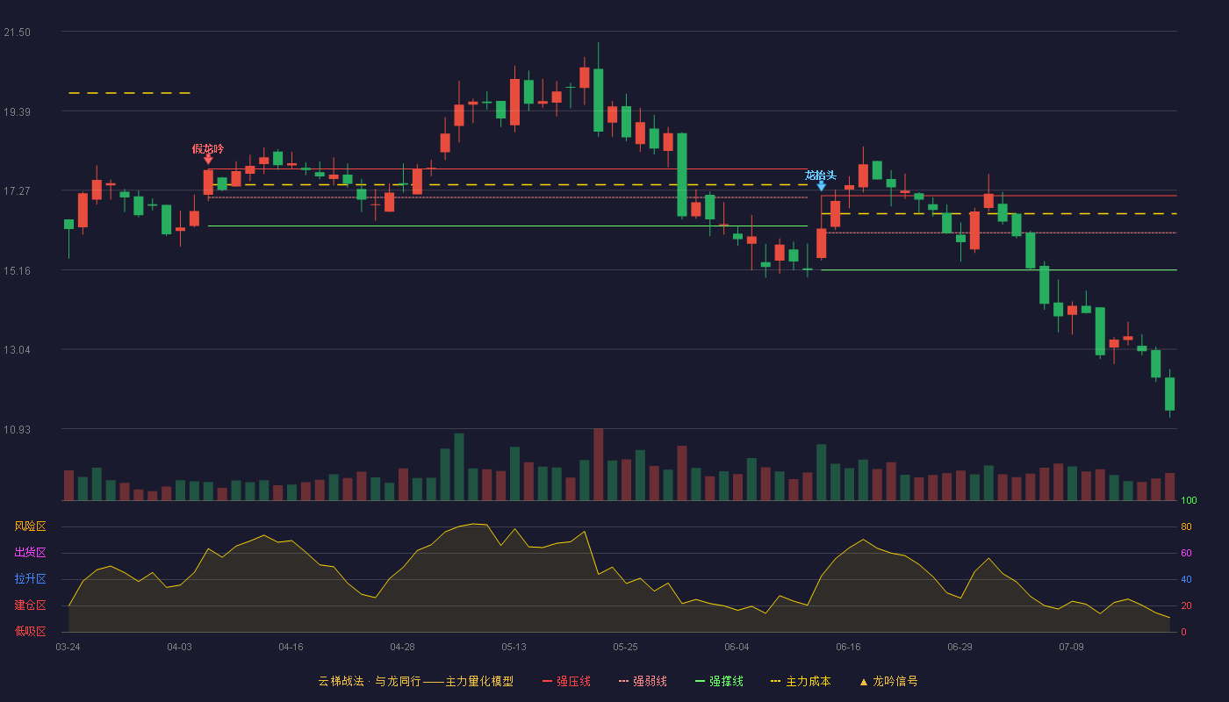Viewport: 1229px width, 702px height.
Task: Click the 15.16 price axis label
Action: coord(18,270)
